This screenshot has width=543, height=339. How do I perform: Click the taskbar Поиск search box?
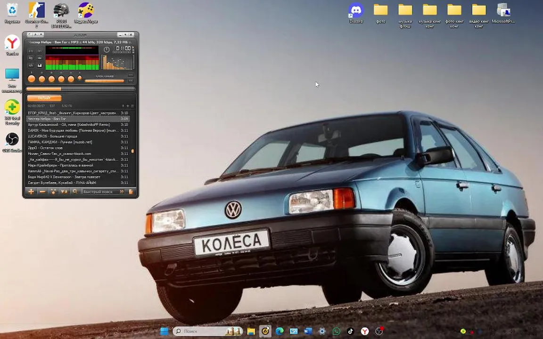point(207,331)
